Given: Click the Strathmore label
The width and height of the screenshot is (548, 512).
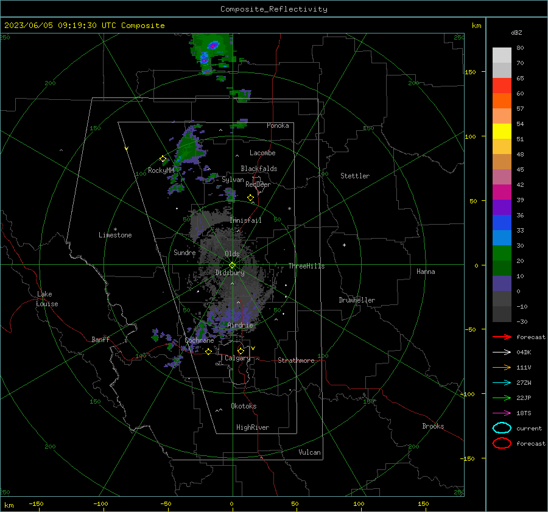Looking at the screenshot, I should pyautogui.click(x=296, y=360).
